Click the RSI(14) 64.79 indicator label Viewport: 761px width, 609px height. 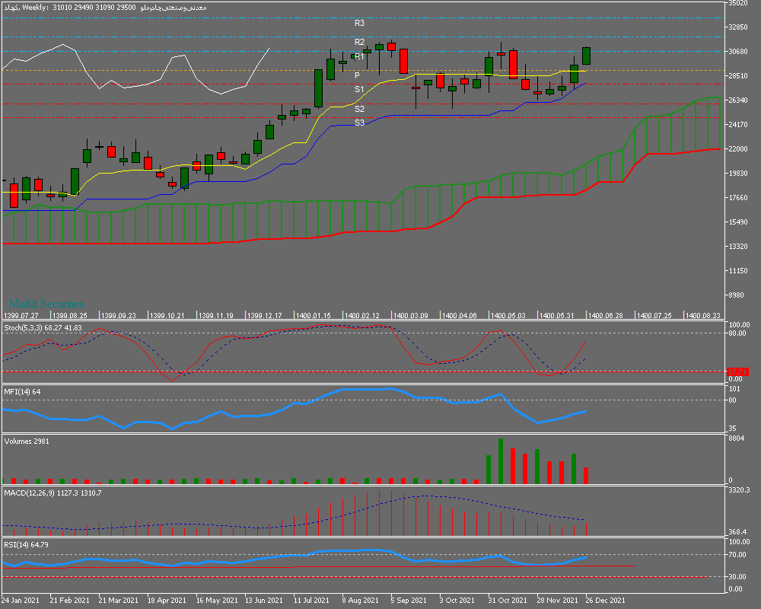tap(26, 545)
